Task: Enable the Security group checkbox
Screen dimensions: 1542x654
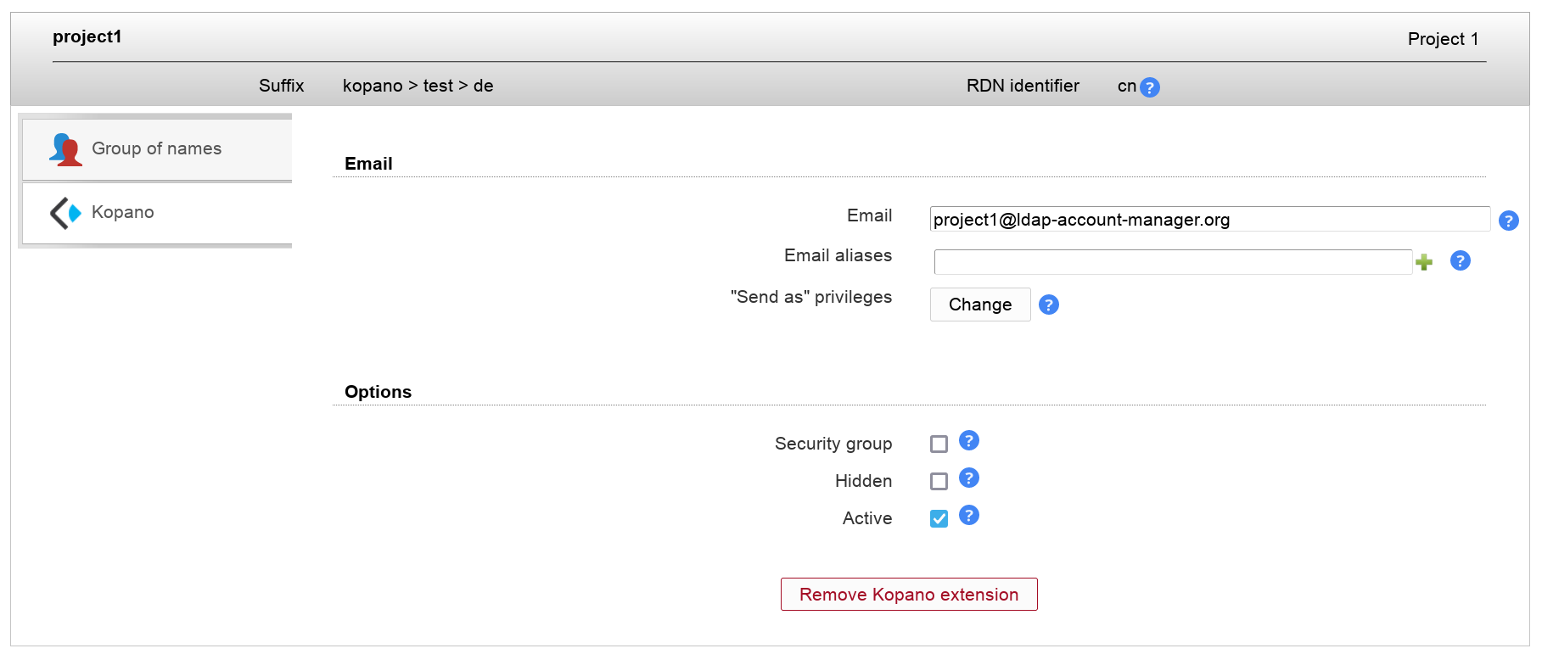Action: (x=939, y=444)
